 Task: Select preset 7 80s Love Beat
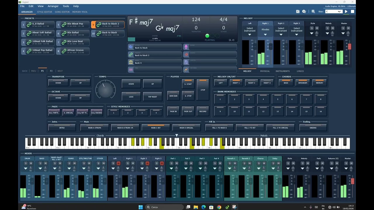click(73, 42)
